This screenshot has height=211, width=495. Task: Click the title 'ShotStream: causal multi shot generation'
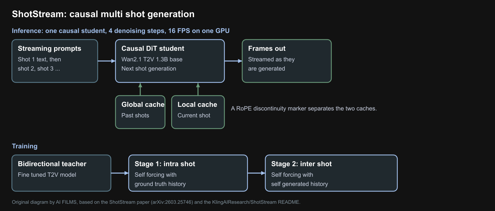(x=103, y=14)
